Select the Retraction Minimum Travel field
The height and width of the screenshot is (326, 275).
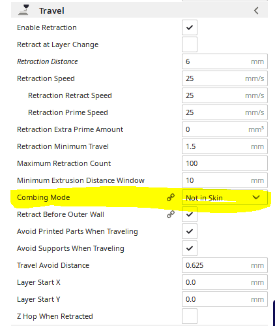(x=225, y=146)
